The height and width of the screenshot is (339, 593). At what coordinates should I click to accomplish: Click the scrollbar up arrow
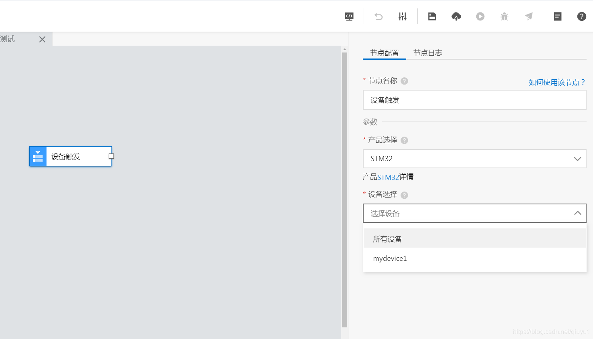click(344, 49)
